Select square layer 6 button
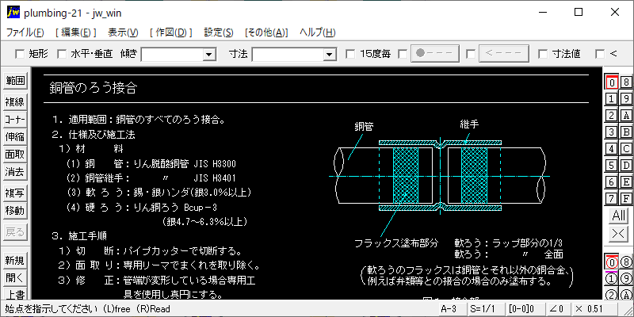Viewport: 634px width, 317px height. click(612, 182)
